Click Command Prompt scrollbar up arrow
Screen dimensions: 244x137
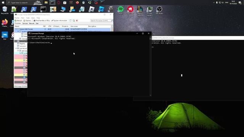point(150,37)
